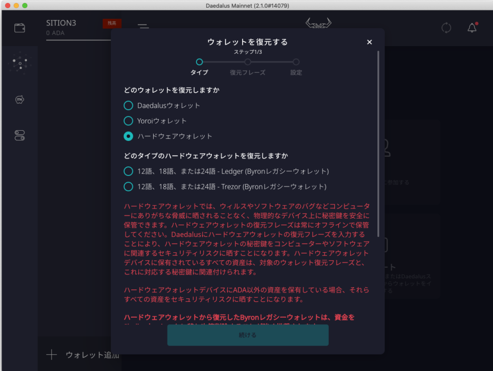Click the dialog's vertical scrollbar
Image resolution: width=493 pixels, height=371 pixels.
pos(378,144)
